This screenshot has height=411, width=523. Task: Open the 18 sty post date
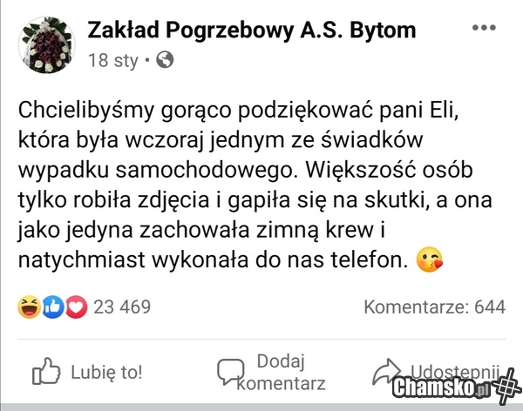(x=113, y=61)
